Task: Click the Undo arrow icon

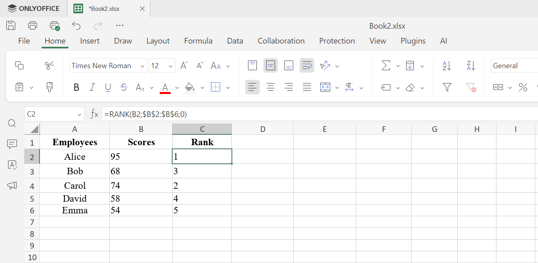Action: [76, 26]
